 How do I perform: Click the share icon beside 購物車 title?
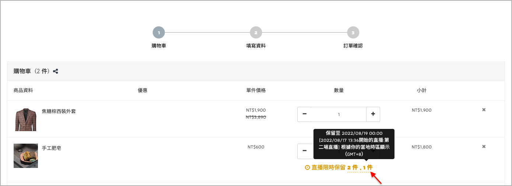(56, 71)
